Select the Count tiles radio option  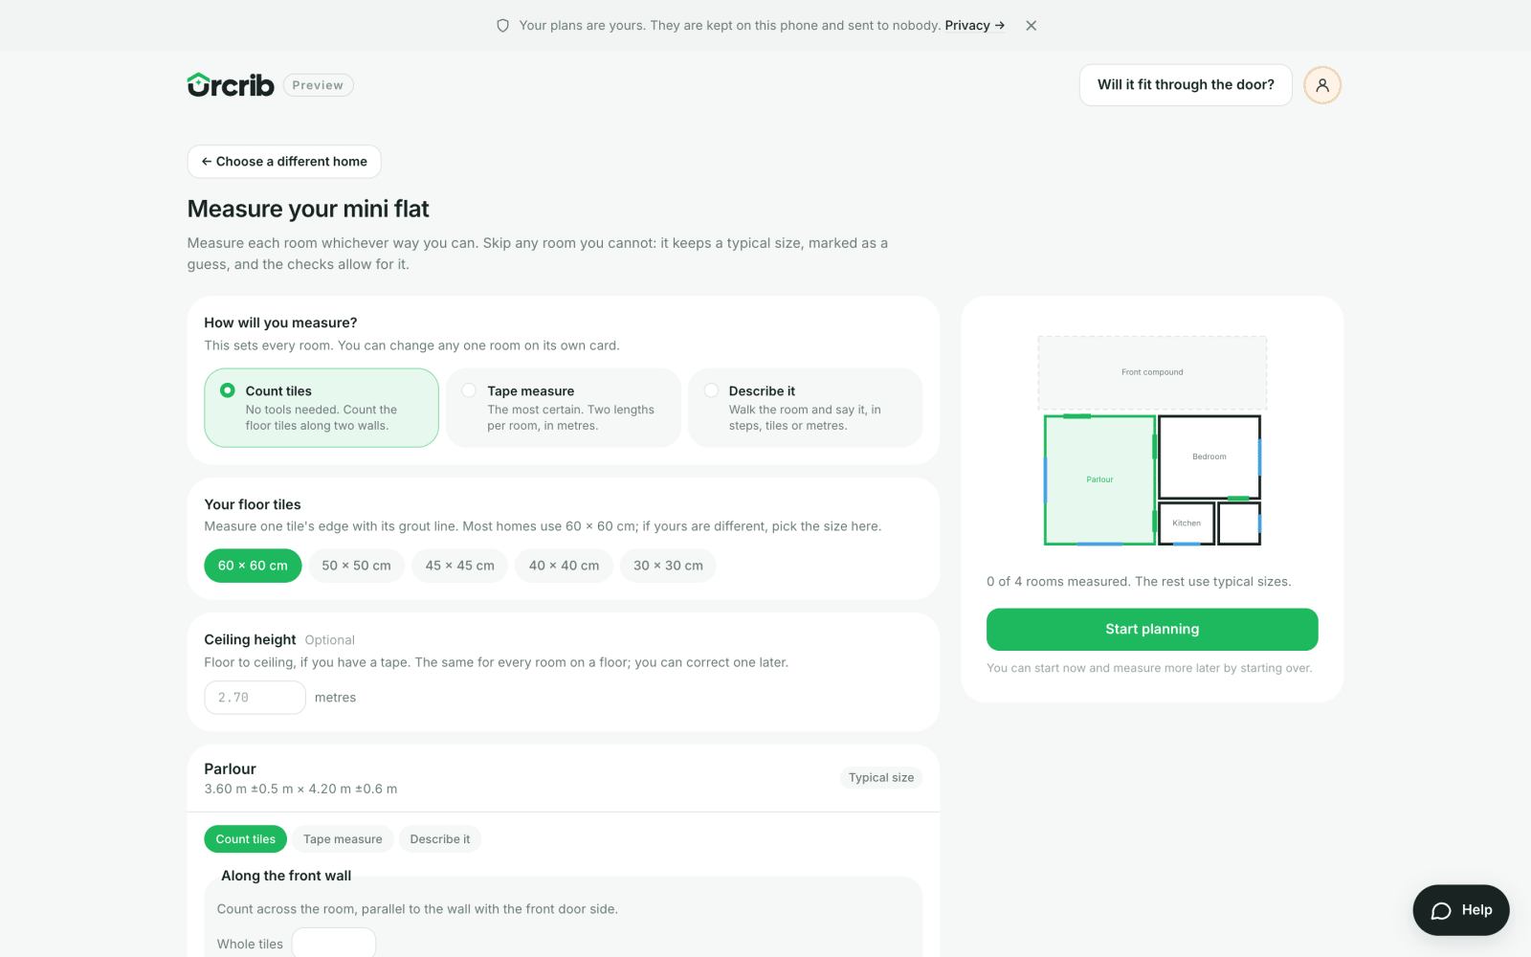322,408
